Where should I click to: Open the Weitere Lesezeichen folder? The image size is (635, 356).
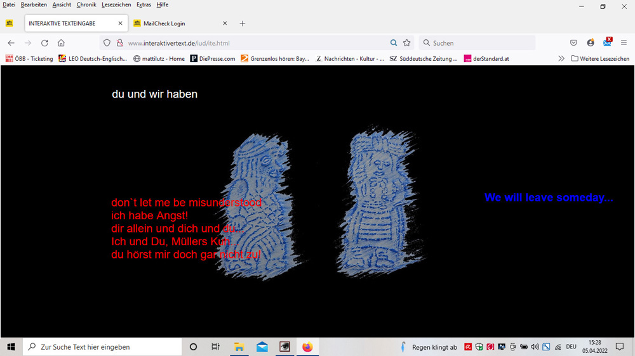point(600,59)
